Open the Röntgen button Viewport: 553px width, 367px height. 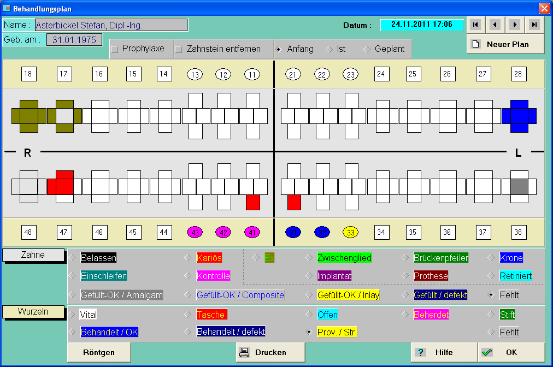99,352
